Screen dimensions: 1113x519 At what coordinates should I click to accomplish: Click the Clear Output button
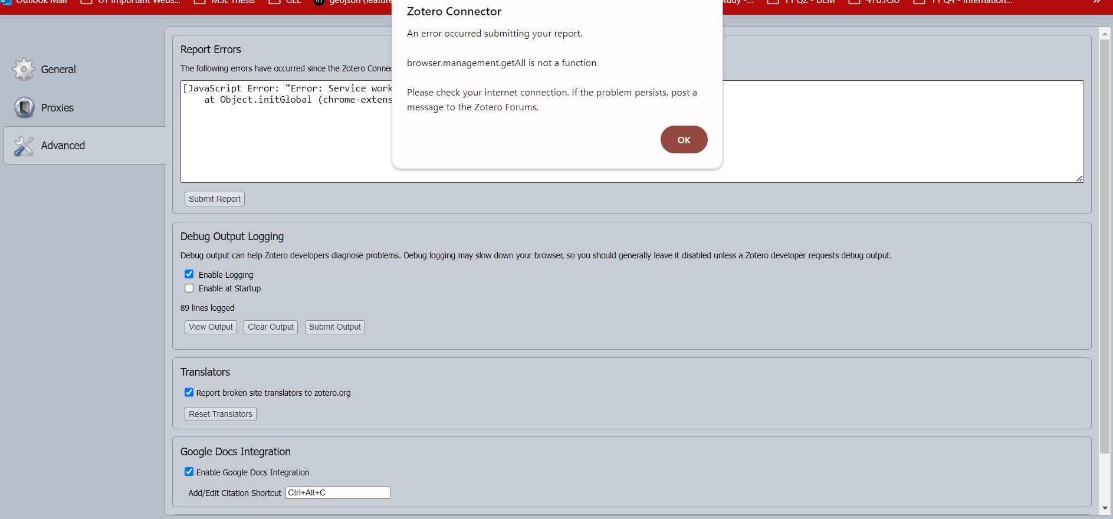pos(271,327)
